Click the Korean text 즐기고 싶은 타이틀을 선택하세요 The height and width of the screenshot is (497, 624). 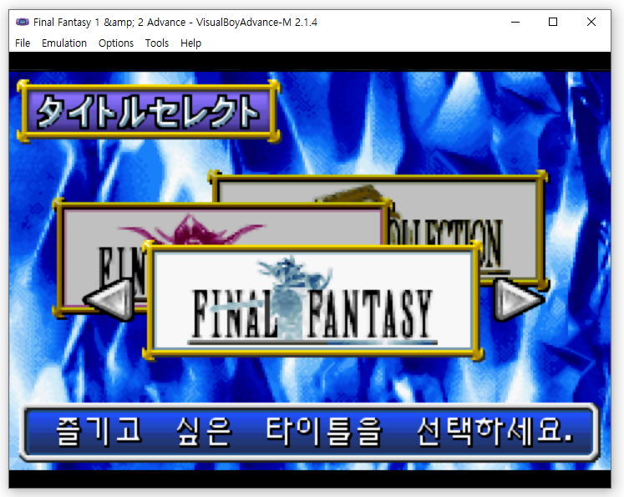[x=314, y=432]
